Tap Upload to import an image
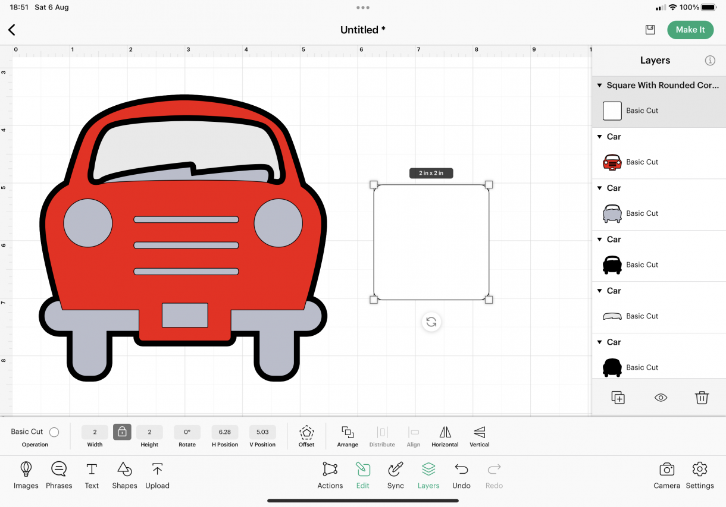 pos(157,475)
